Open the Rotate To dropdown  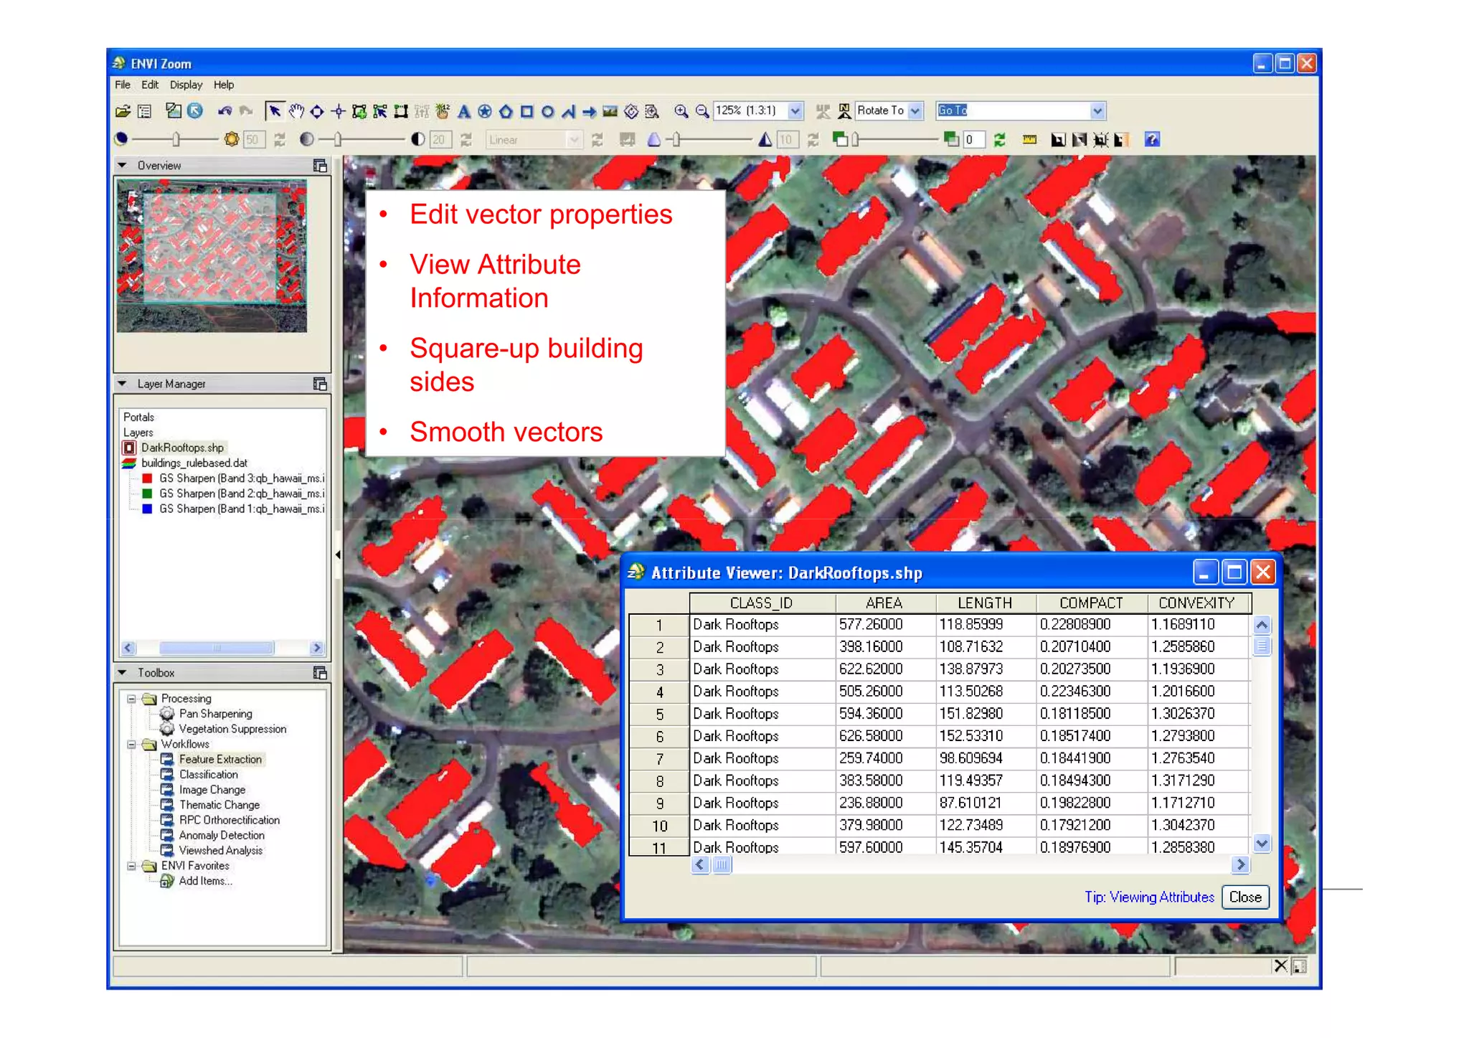click(915, 111)
